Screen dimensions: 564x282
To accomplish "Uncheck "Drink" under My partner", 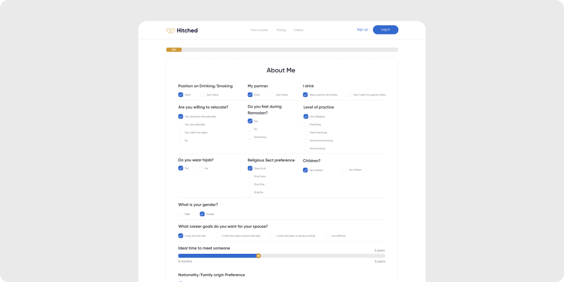I will point(250,95).
